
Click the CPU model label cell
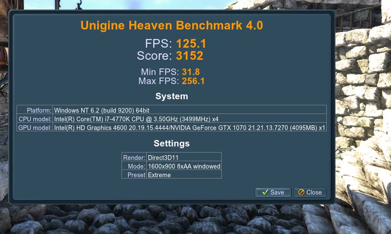35,118
